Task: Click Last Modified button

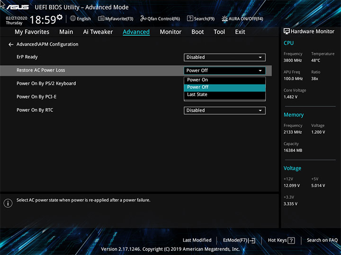Action: click(197, 240)
